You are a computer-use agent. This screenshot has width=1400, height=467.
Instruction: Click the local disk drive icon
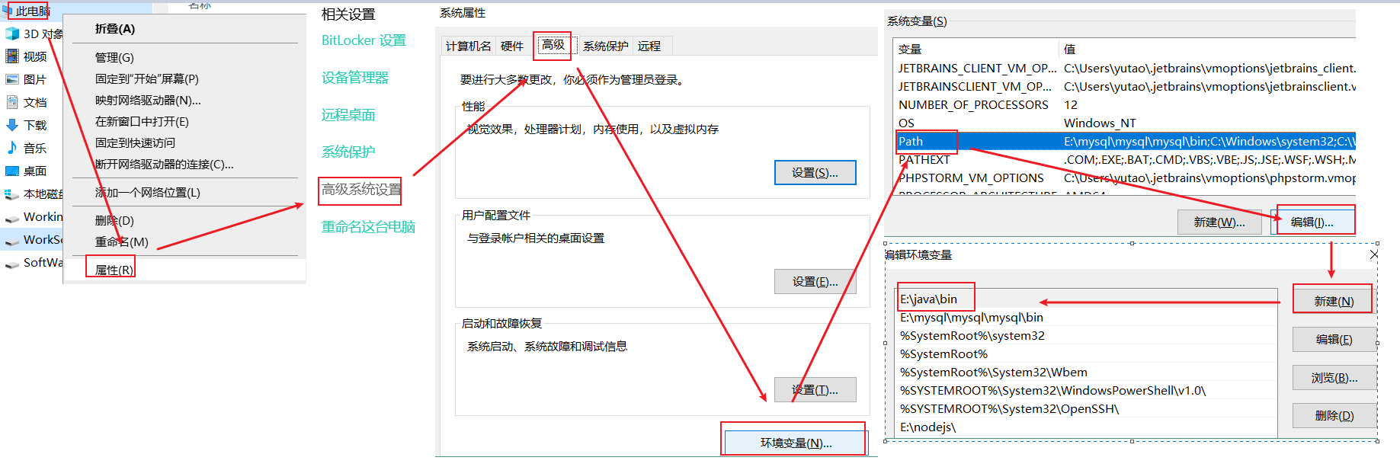[12, 194]
